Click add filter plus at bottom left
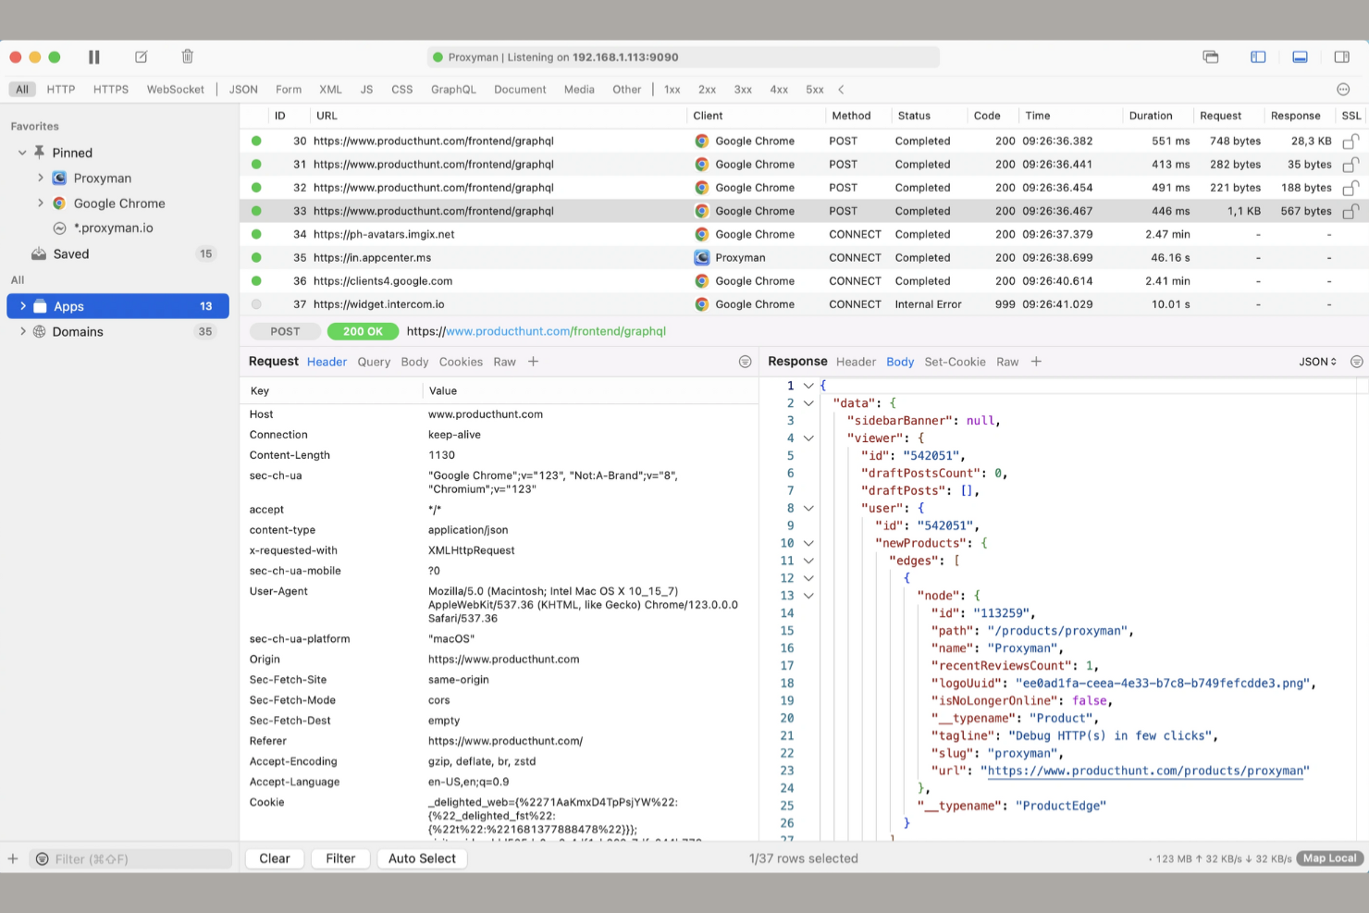This screenshot has height=913, width=1369. pos(13,859)
